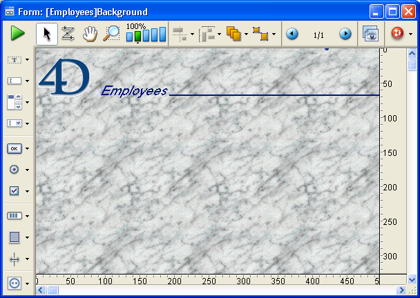
Task: Click vertical scrollbar up arrow
Action: (x=412, y=54)
